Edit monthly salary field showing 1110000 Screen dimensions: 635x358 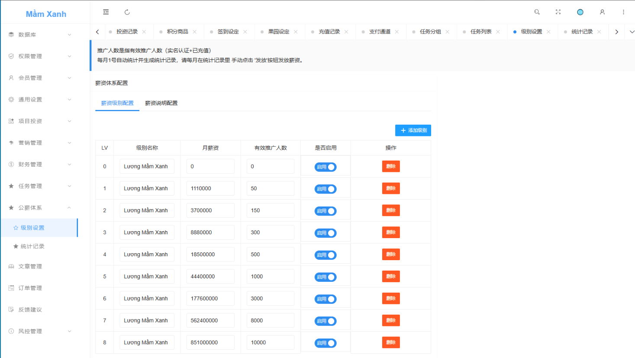coord(210,188)
